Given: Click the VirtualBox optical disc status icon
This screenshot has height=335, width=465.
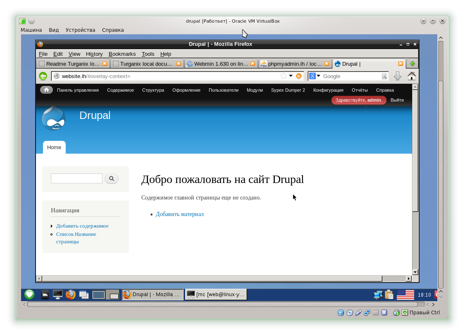Looking at the screenshot, I should (350, 313).
